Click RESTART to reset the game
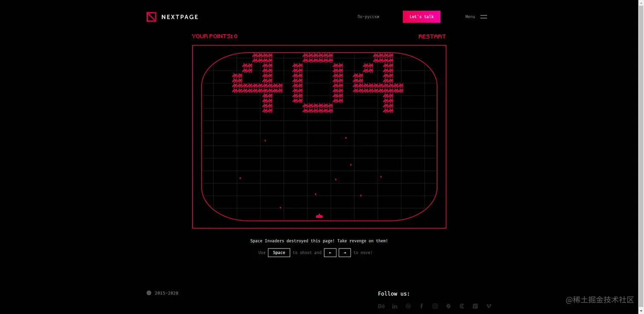The image size is (644, 314). (432, 37)
